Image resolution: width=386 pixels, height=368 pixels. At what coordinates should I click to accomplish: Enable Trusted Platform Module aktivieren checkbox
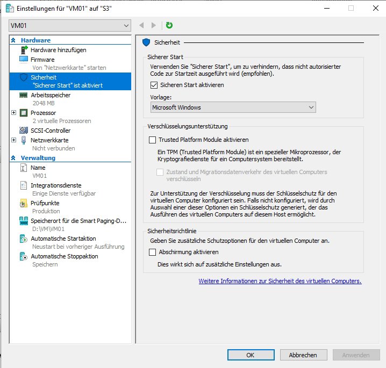pos(153,140)
